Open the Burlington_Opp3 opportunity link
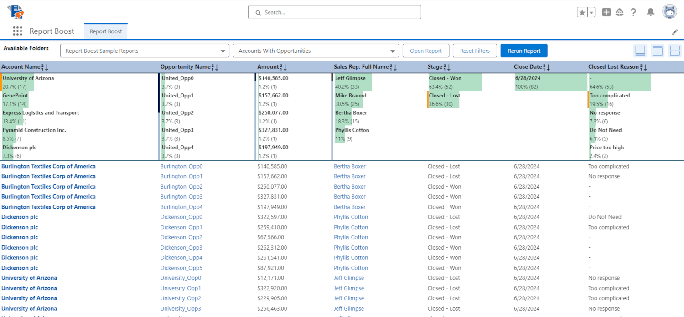This screenshot has height=317, width=684. [181, 197]
